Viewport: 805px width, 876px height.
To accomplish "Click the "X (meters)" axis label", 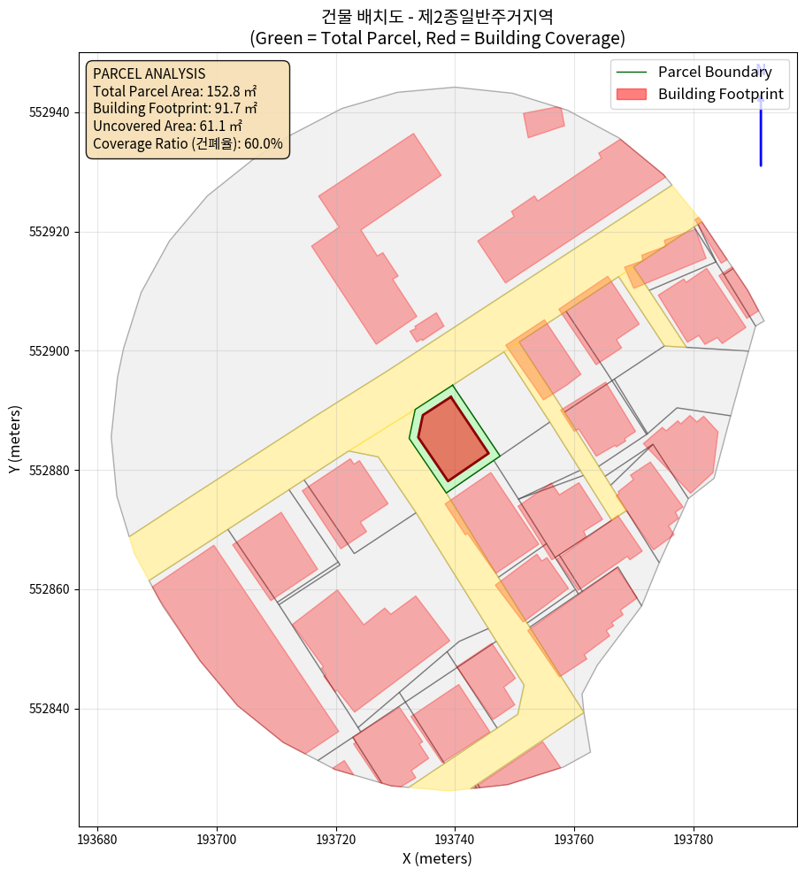I will [437, 858].
